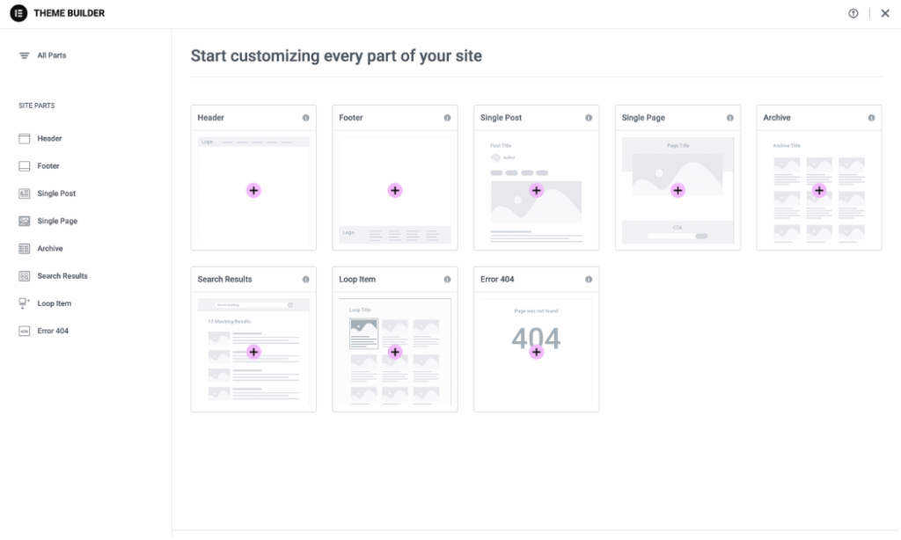Image resolution: width=901 pixels, height=540 pixels.
Task: View info for the Loop Item card
Action: 446,279
